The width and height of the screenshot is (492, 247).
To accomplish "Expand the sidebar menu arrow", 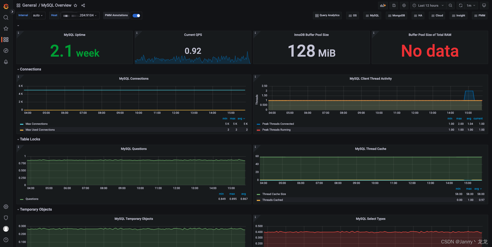I will coord(12,12).
